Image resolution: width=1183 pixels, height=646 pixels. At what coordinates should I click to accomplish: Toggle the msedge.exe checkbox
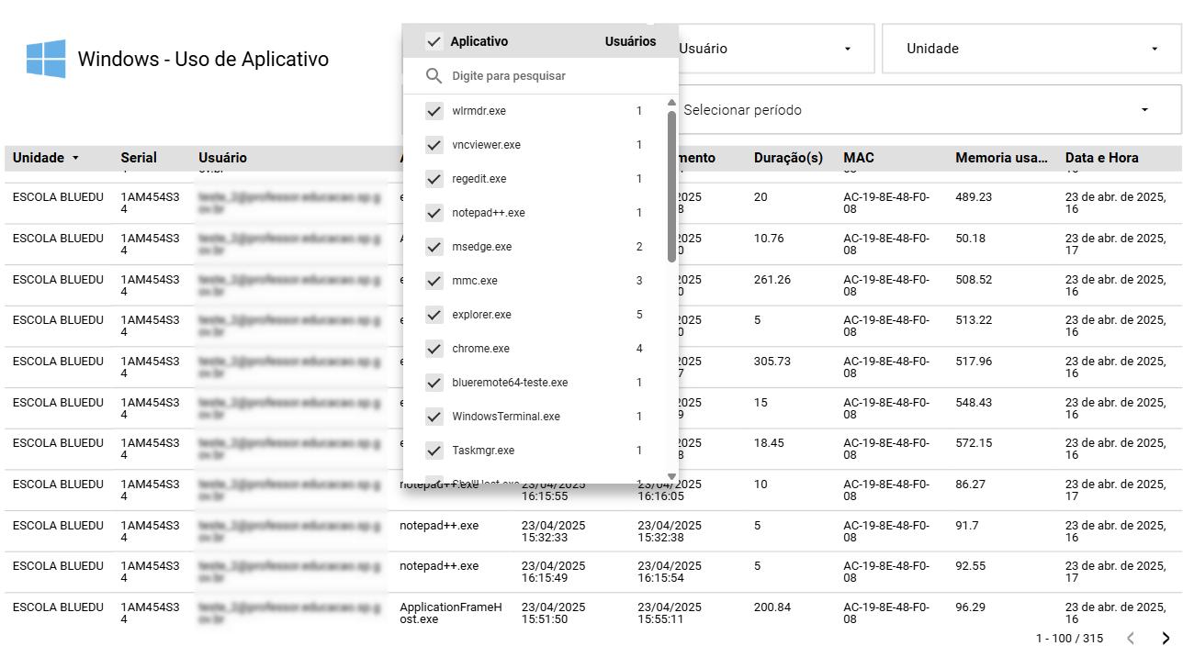point(434,247)
